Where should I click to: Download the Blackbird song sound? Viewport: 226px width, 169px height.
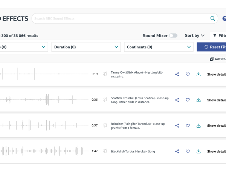199,152
